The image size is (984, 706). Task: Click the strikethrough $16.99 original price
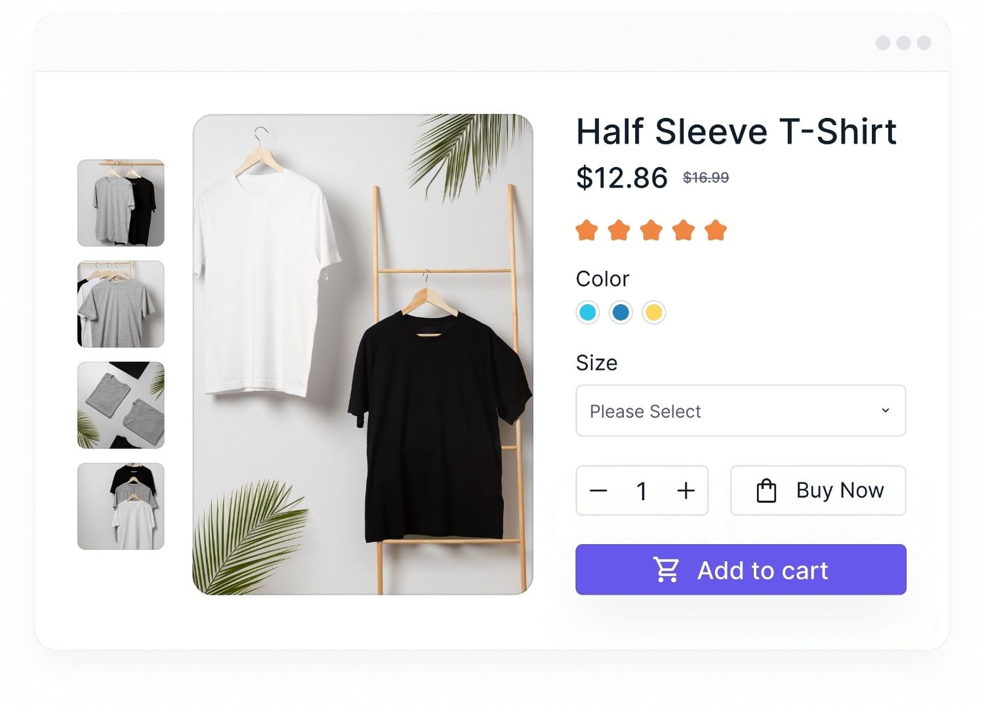[x=705, y=176]
